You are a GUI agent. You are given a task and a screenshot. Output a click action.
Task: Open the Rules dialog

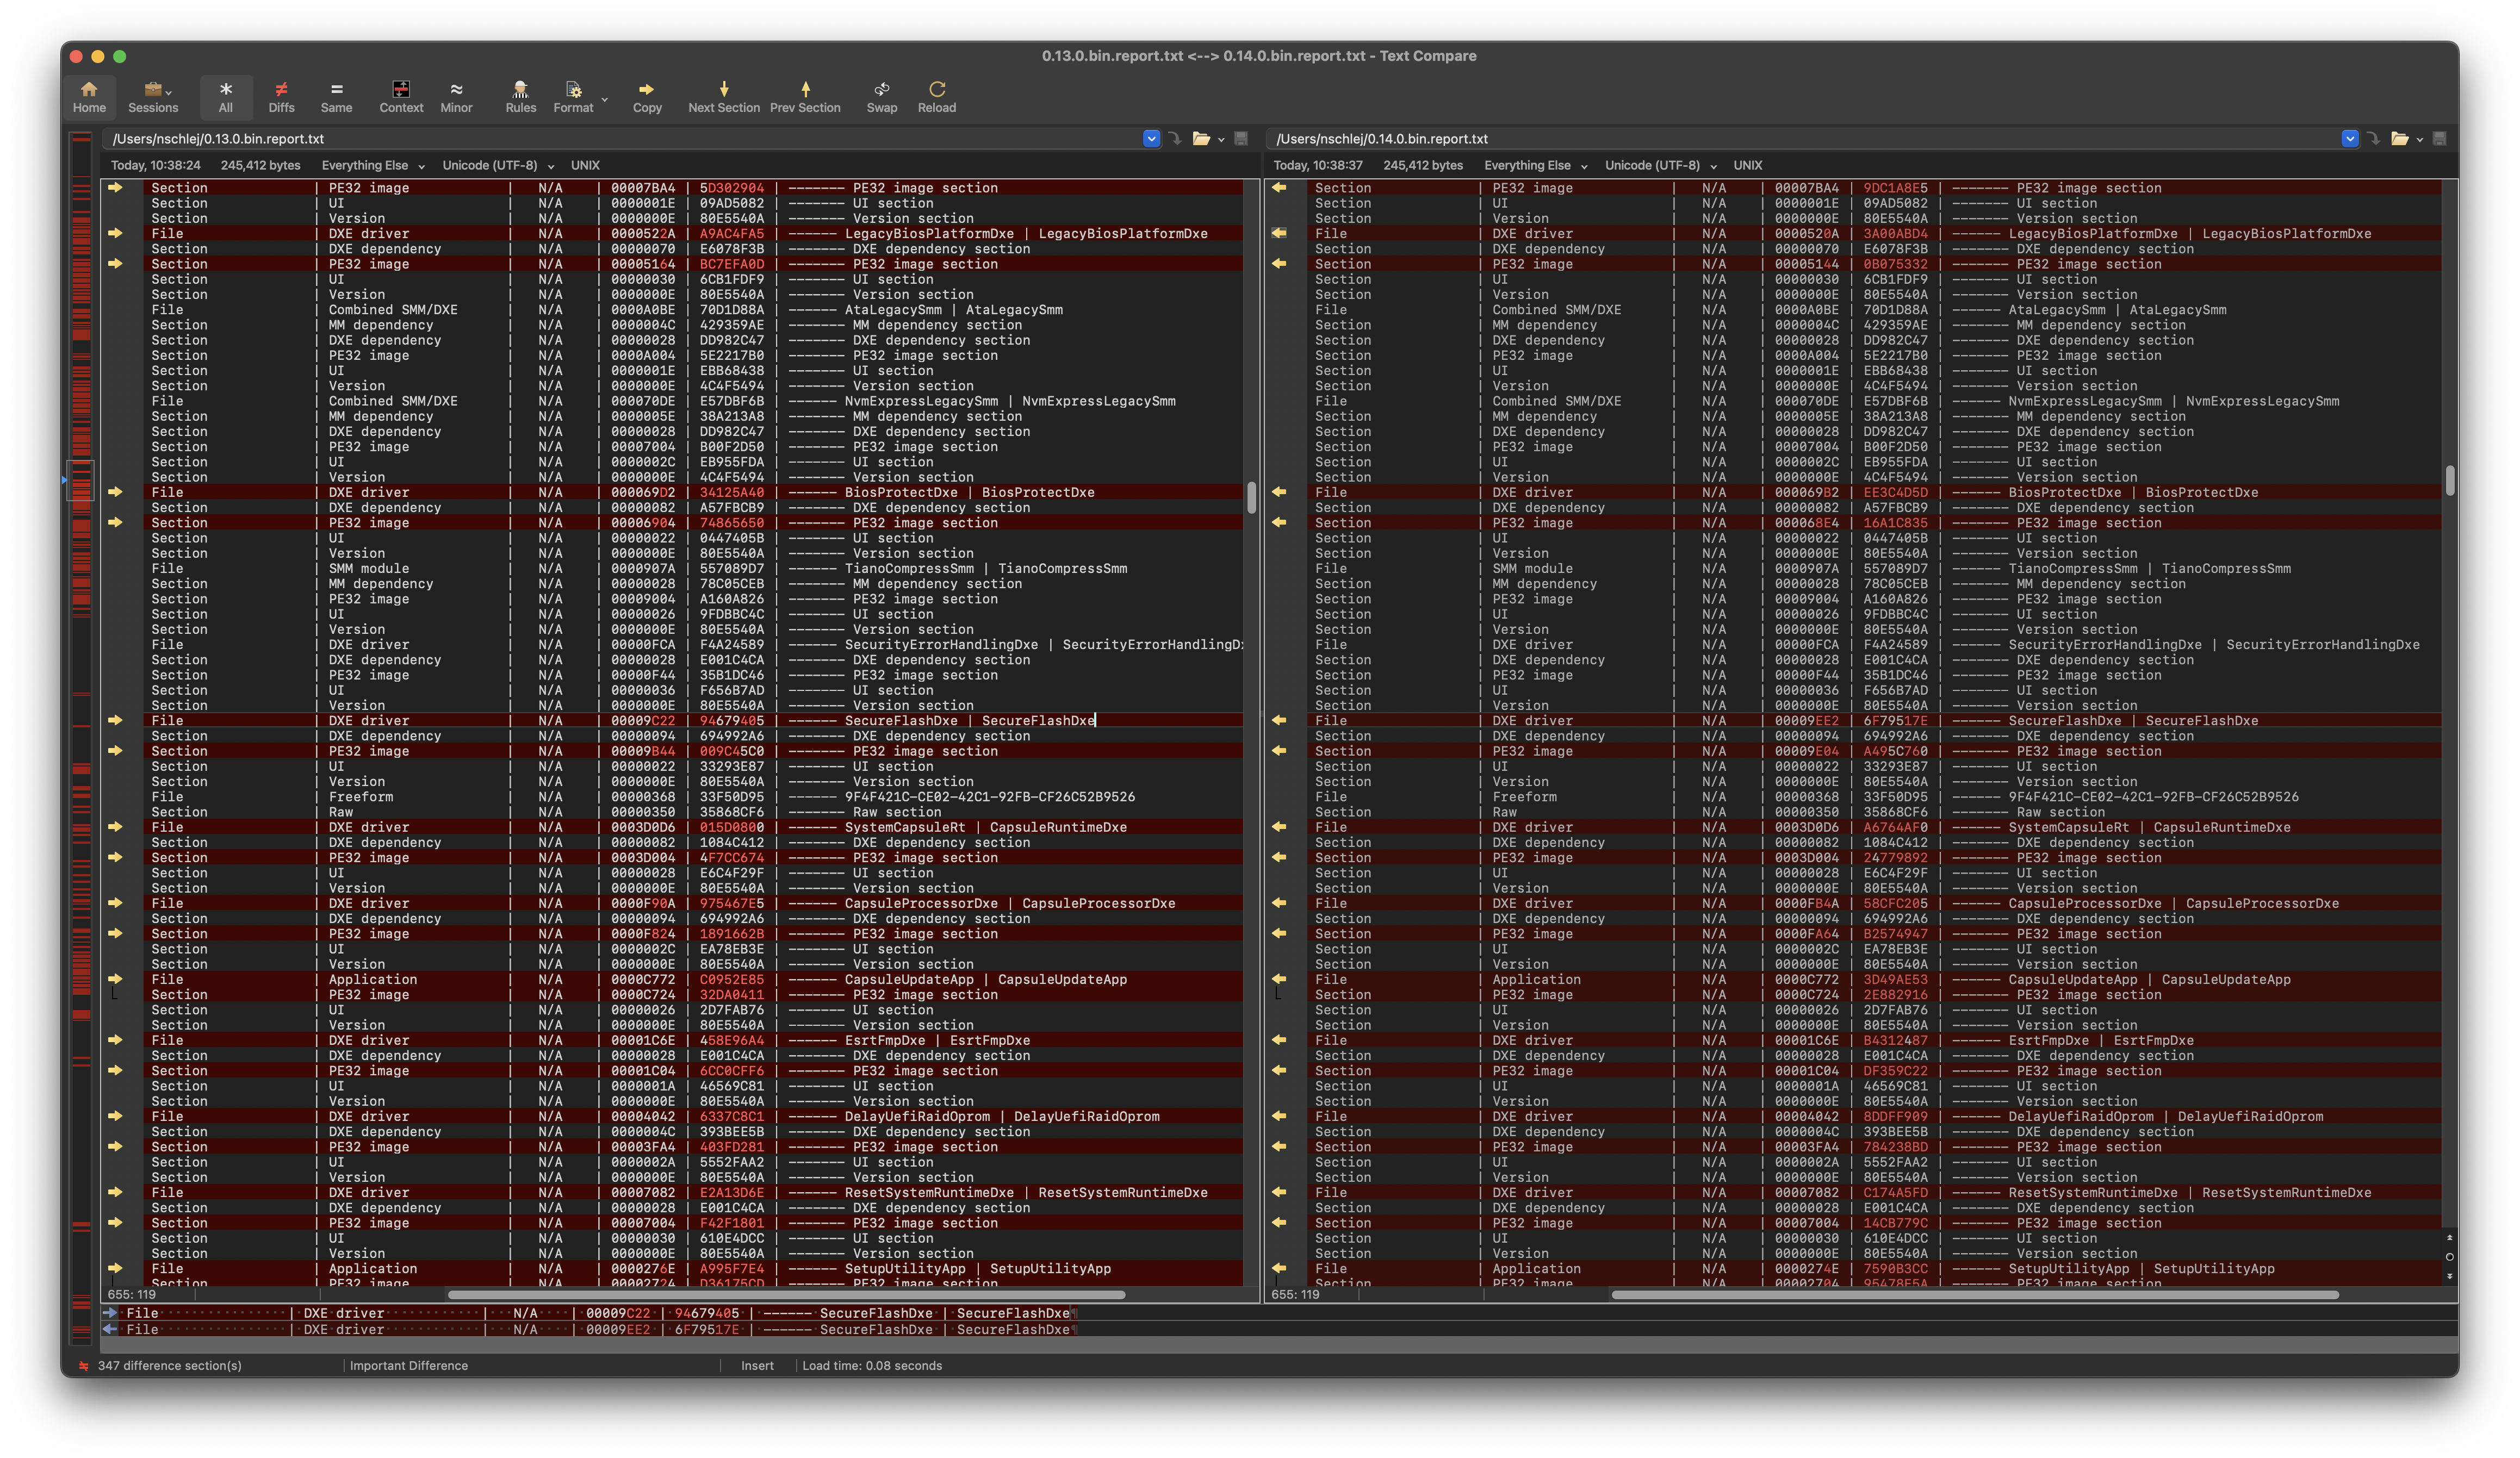point(520,97)
